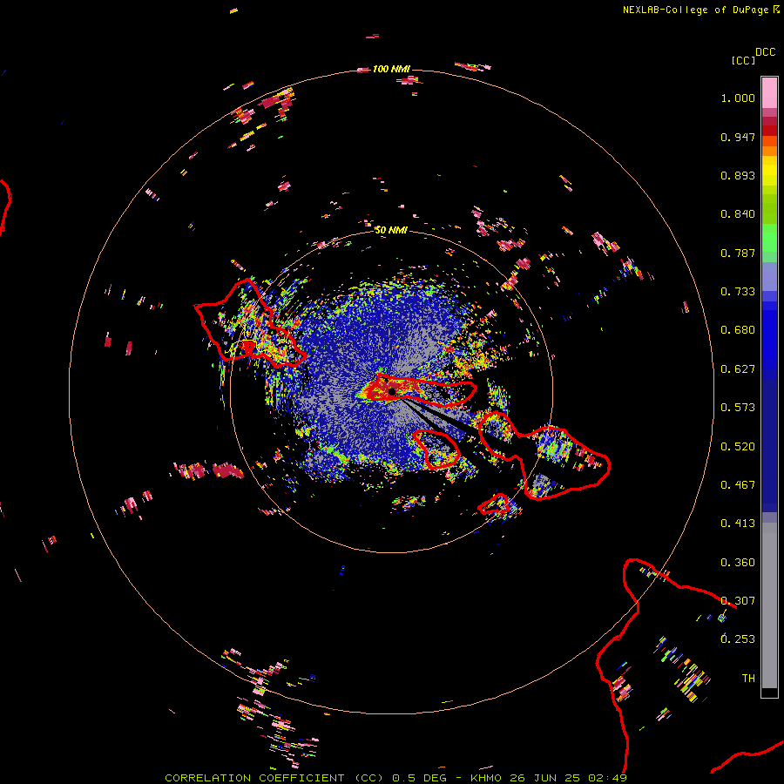784x784 pixels.
Task: Click the 0.360 scale value
Action: (x=738, y=563)
